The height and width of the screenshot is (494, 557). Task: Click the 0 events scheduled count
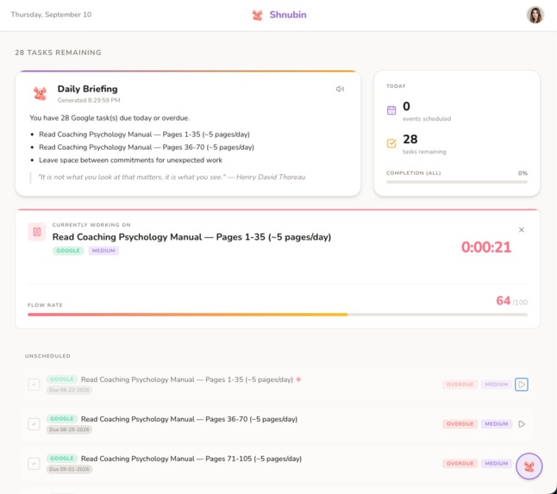coord(406,106)
